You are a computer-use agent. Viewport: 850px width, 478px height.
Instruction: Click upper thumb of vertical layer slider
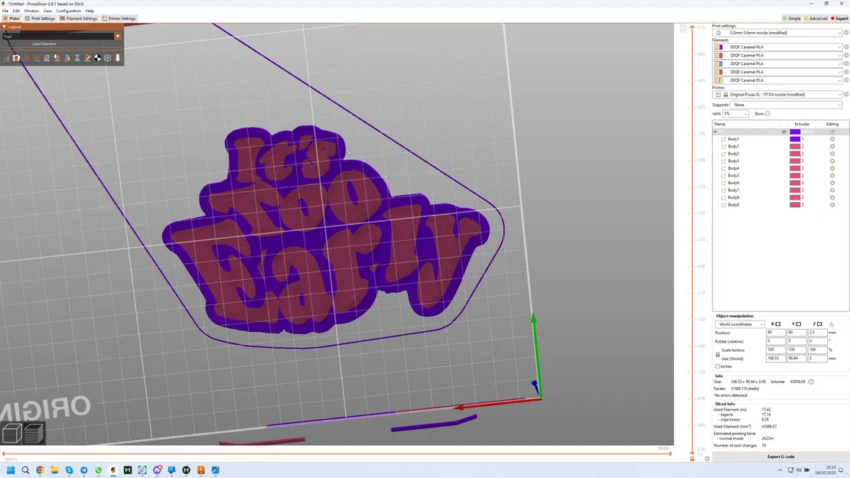pyautogui.click(x=692, y=27)
